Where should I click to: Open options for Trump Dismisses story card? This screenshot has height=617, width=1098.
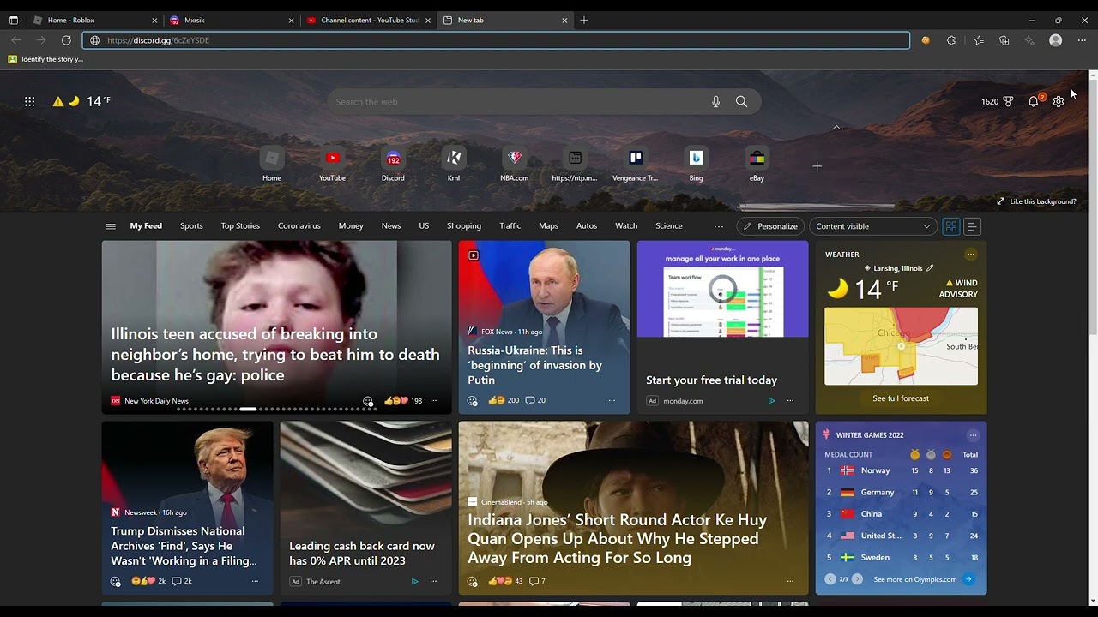coord(255,581)
